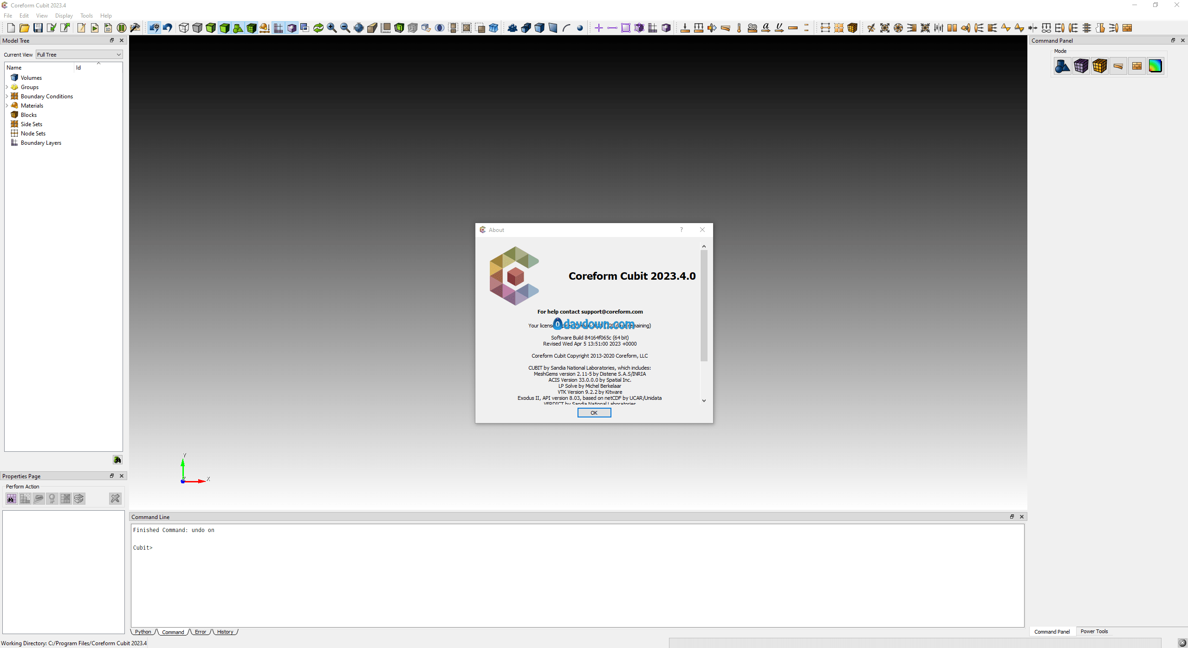Image resolution: width=1188 pixels, height=648 pixels.
Task: Click the gray X action in Properties Page
Action: (x=115, y=499)
